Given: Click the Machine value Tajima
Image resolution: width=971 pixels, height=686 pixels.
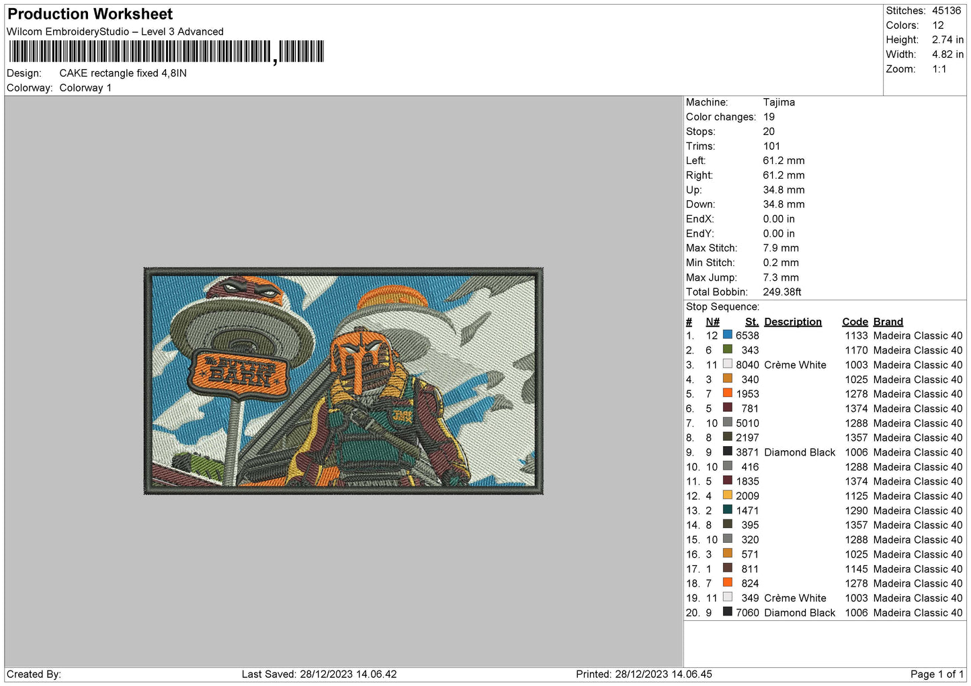Looking at the screenshot, I should [779, 102].
